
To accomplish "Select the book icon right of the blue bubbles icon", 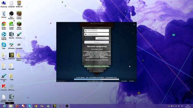I will [x=11, y=35].
